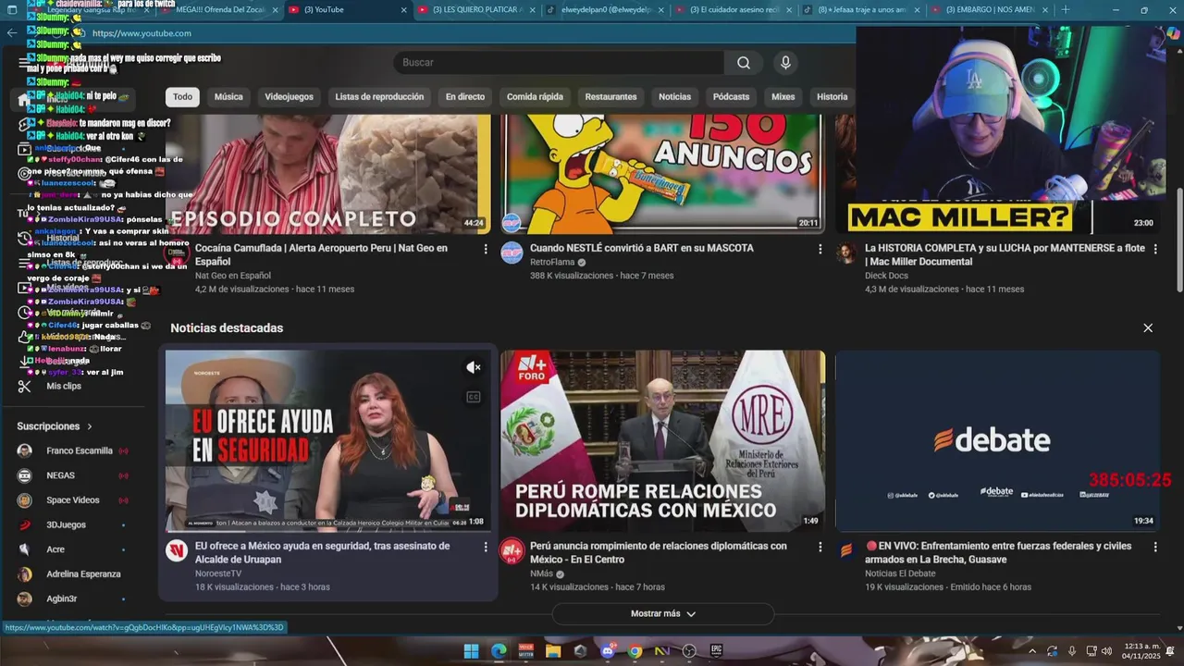Image resolution: width=1184 pixels, height=666 pixels.
Task: Select the Comida rápida filter chip
Action: (535, 97)
